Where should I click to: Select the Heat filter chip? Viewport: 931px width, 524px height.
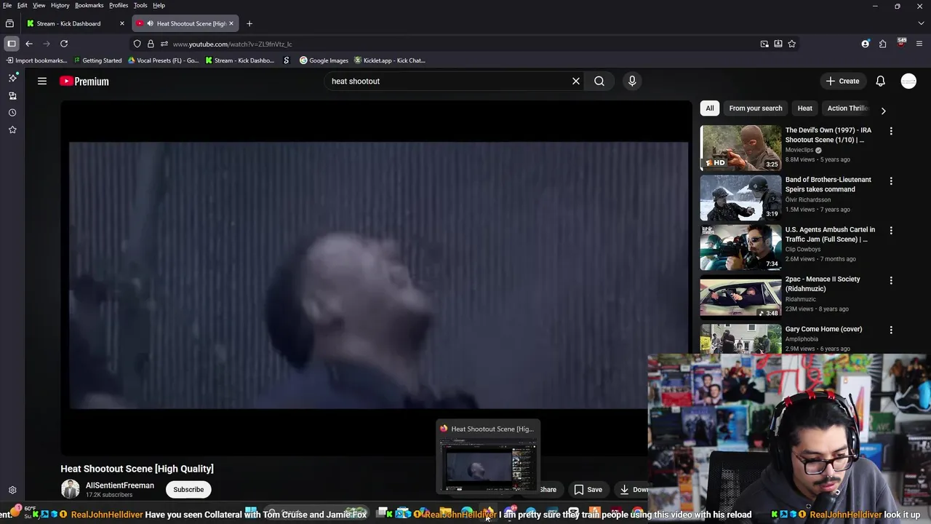pos(805,108)
